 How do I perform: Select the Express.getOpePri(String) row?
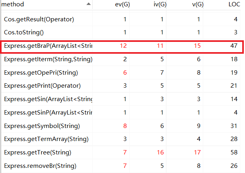[41, 73]
